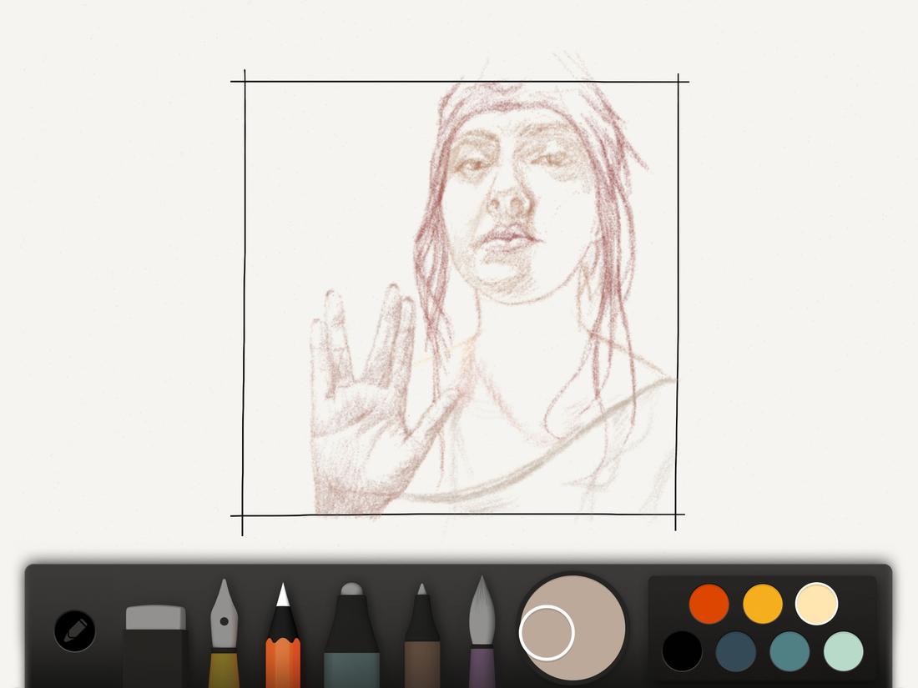Tap the current color ring inside the mixer
This screenshot has width=918, height=688.
point(547,634)
